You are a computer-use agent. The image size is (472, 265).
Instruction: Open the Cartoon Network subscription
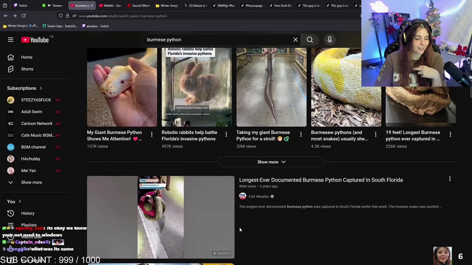35,124
